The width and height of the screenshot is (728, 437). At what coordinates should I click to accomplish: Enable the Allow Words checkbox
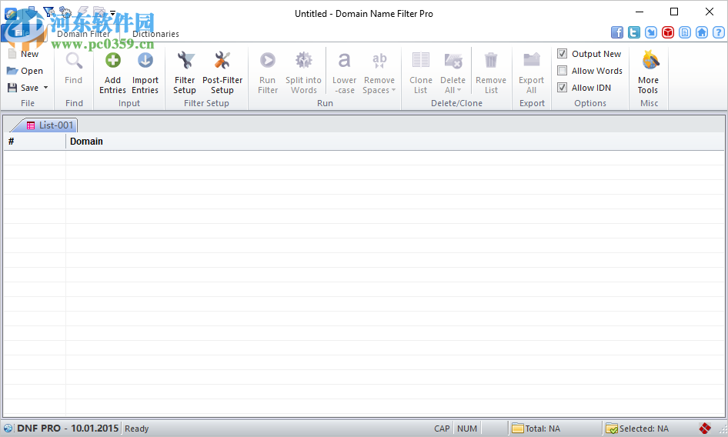click(x=562, y=71)
